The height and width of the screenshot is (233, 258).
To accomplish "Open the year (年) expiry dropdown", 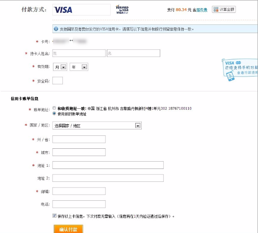I will [x=79, y=67].
